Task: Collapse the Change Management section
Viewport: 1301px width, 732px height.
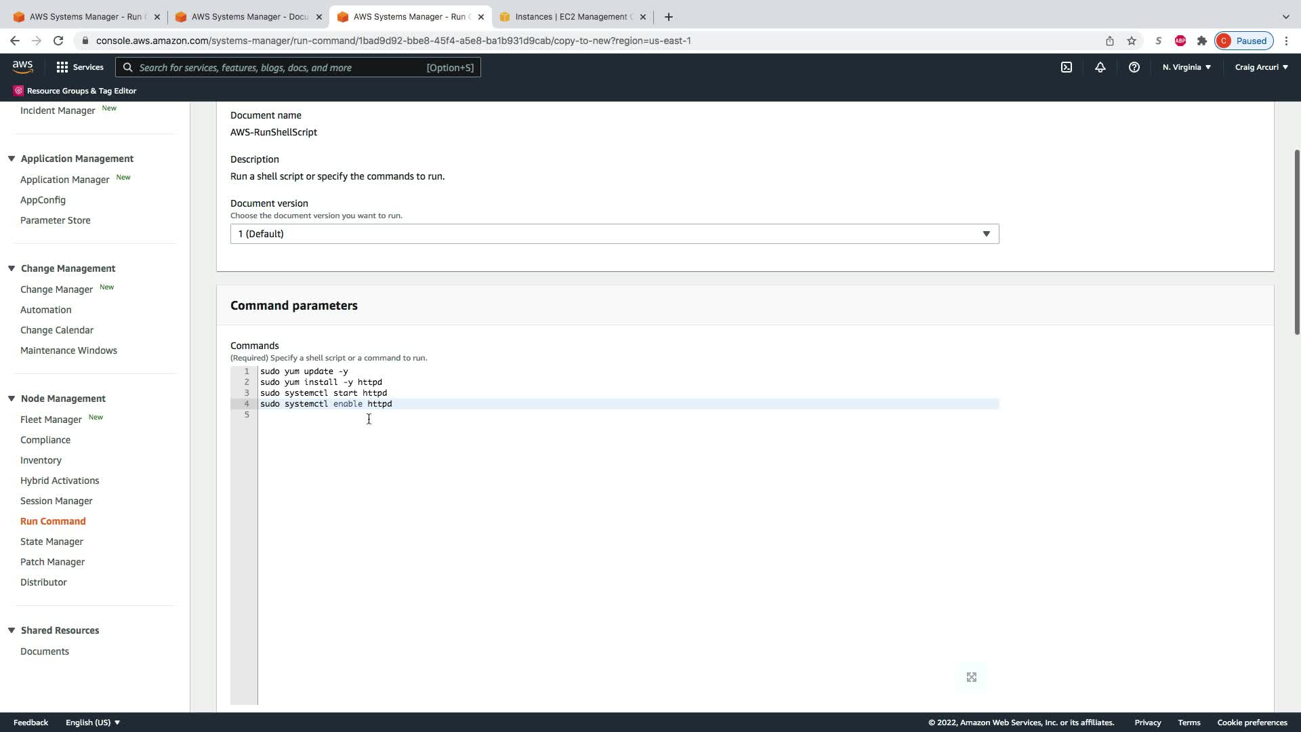Action: (12, 268)
